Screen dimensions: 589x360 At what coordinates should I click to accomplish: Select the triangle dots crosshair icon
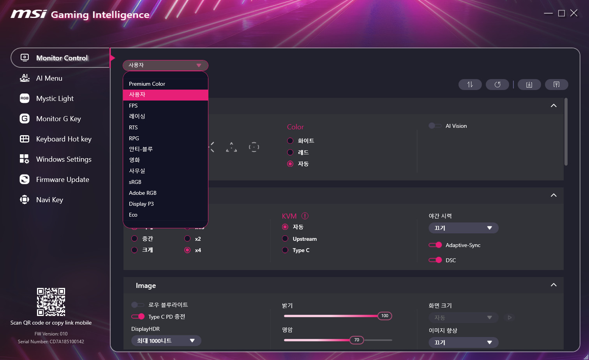[x=231, y=147]
